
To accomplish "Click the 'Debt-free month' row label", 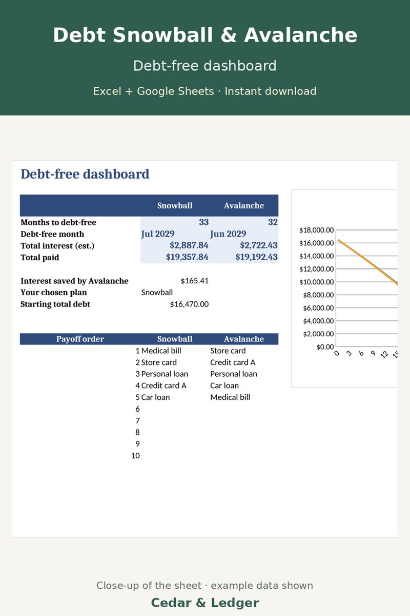I will [x=52, y=234].
